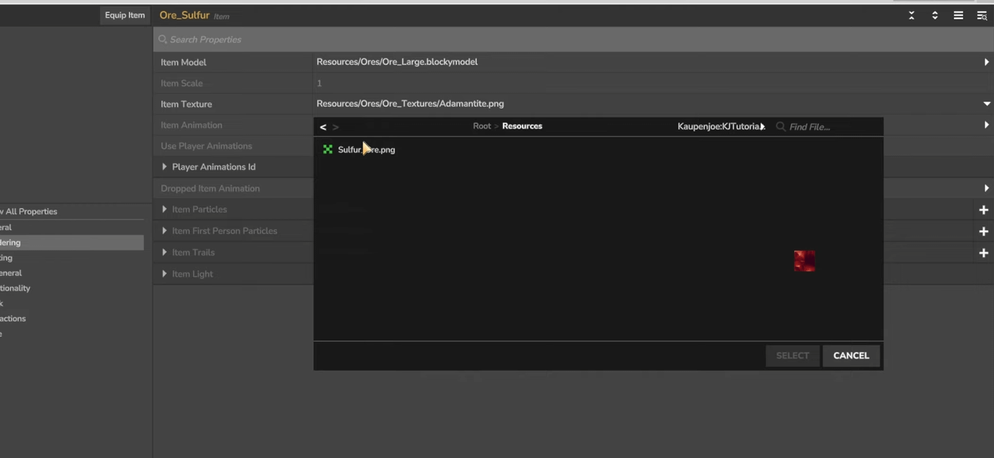Screen dimensions: 994x458
Task: Expand the Item Light section
Action: (x=165, y=274)
